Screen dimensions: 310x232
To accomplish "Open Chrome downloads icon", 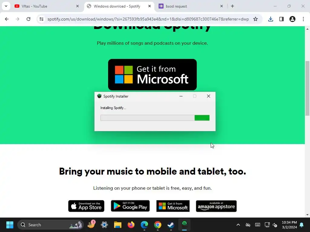I will click(x=271, y=19).
